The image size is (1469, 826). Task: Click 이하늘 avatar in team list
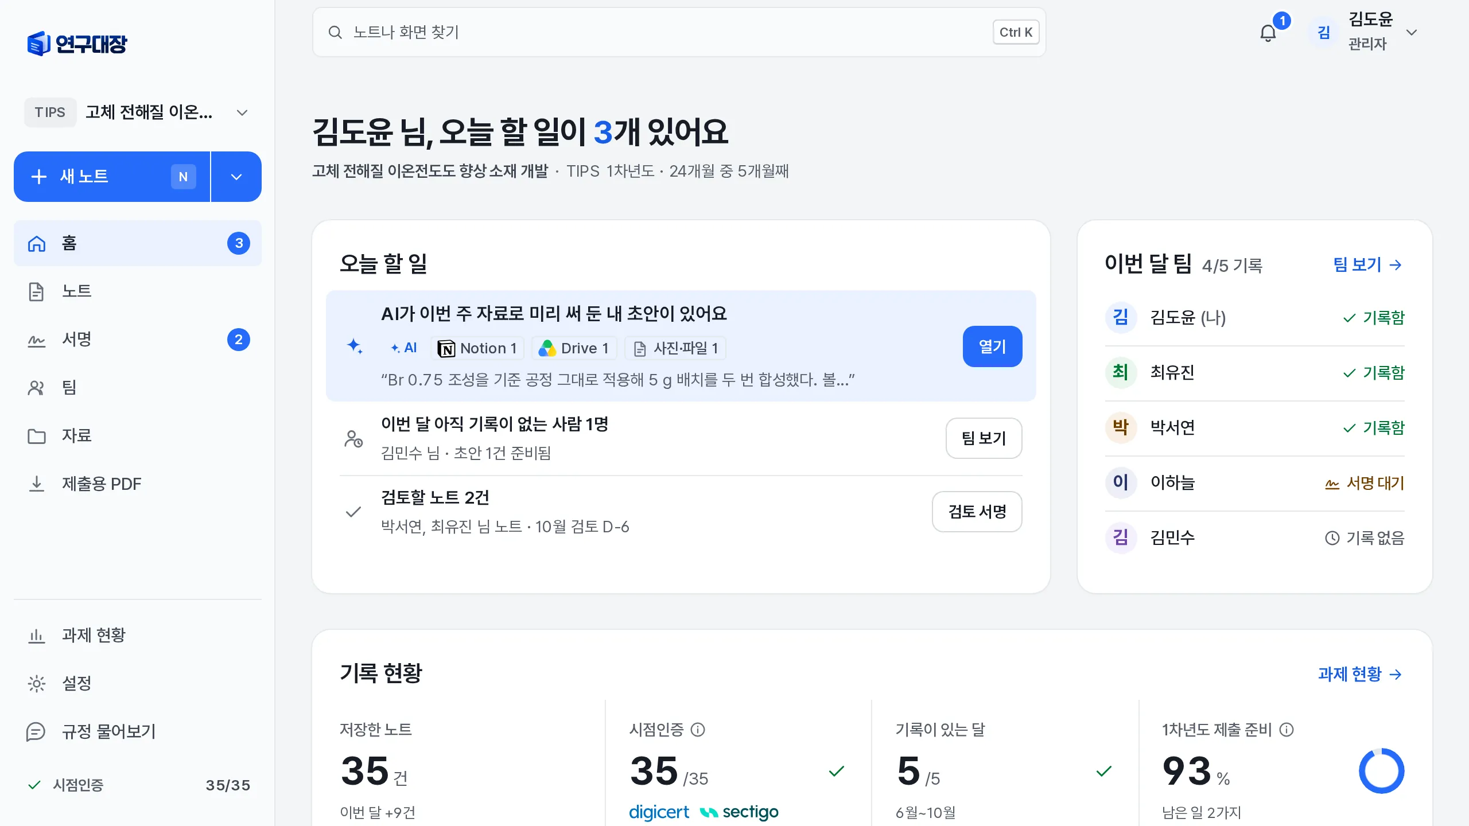coord(1121,482)
